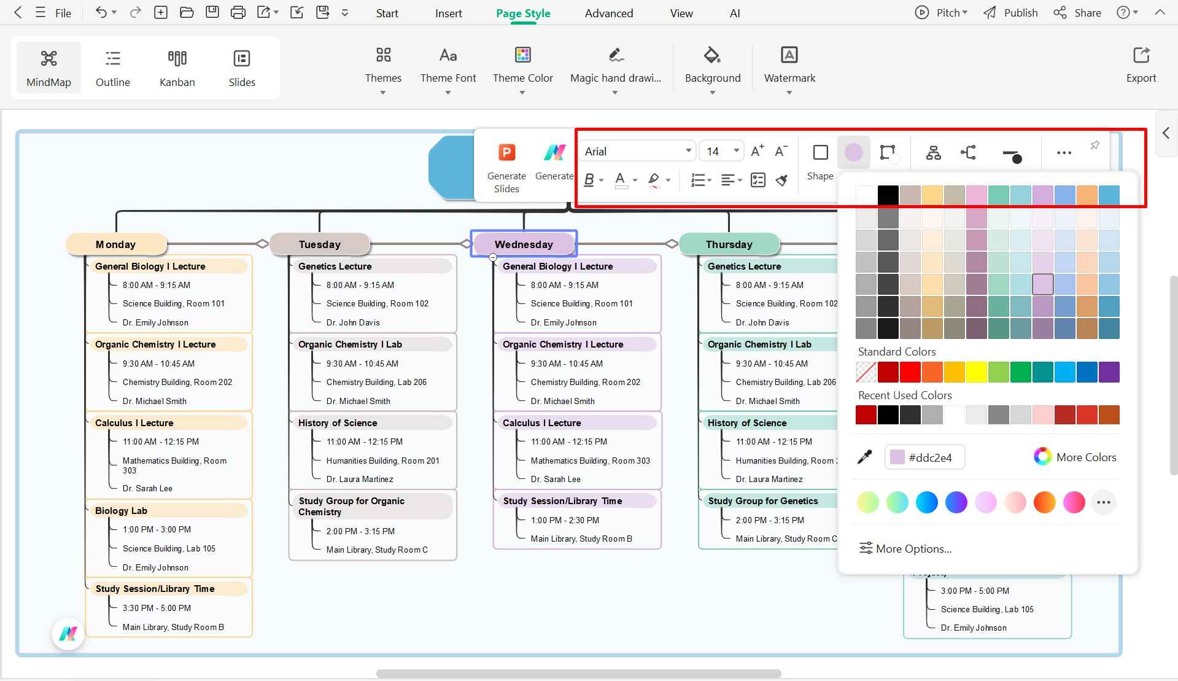Viewport: 1178px width, 681px height.
Task: Open the hamburger menu icon
Action: point(41,12)
